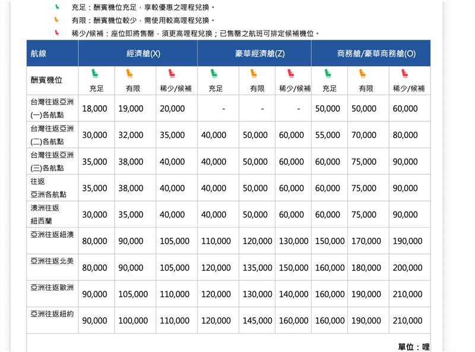Click the legend text starting with 充足:酬賓機位充足
This screenshot has height=352, width=475.
point(142,7)
